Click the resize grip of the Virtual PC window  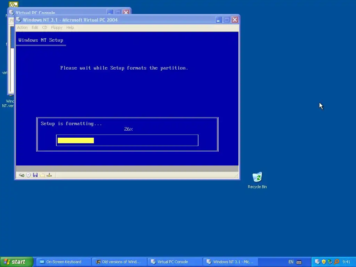pyautogui.click(x=236, y=176)
